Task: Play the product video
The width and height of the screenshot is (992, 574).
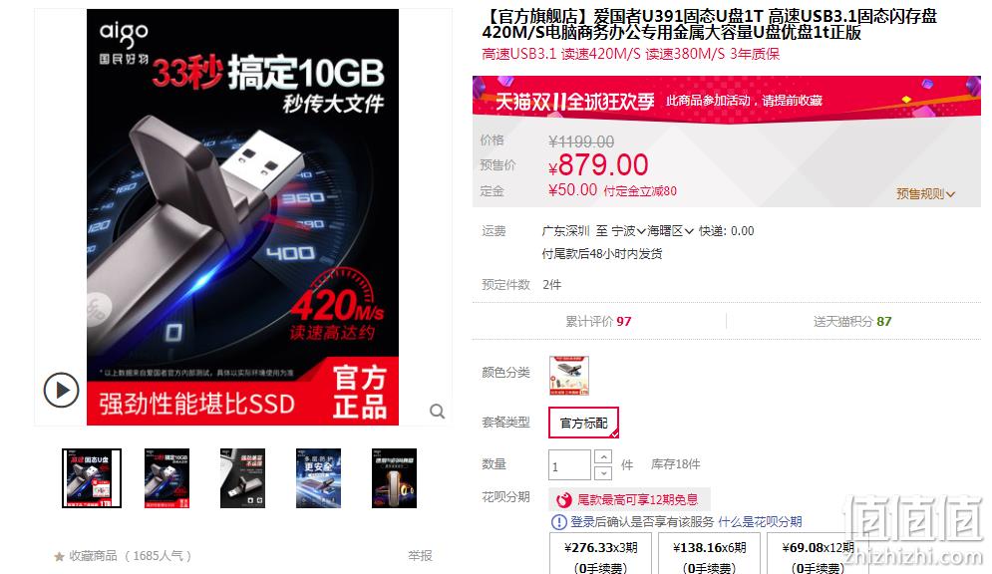Action: click(x=62, y=390)
